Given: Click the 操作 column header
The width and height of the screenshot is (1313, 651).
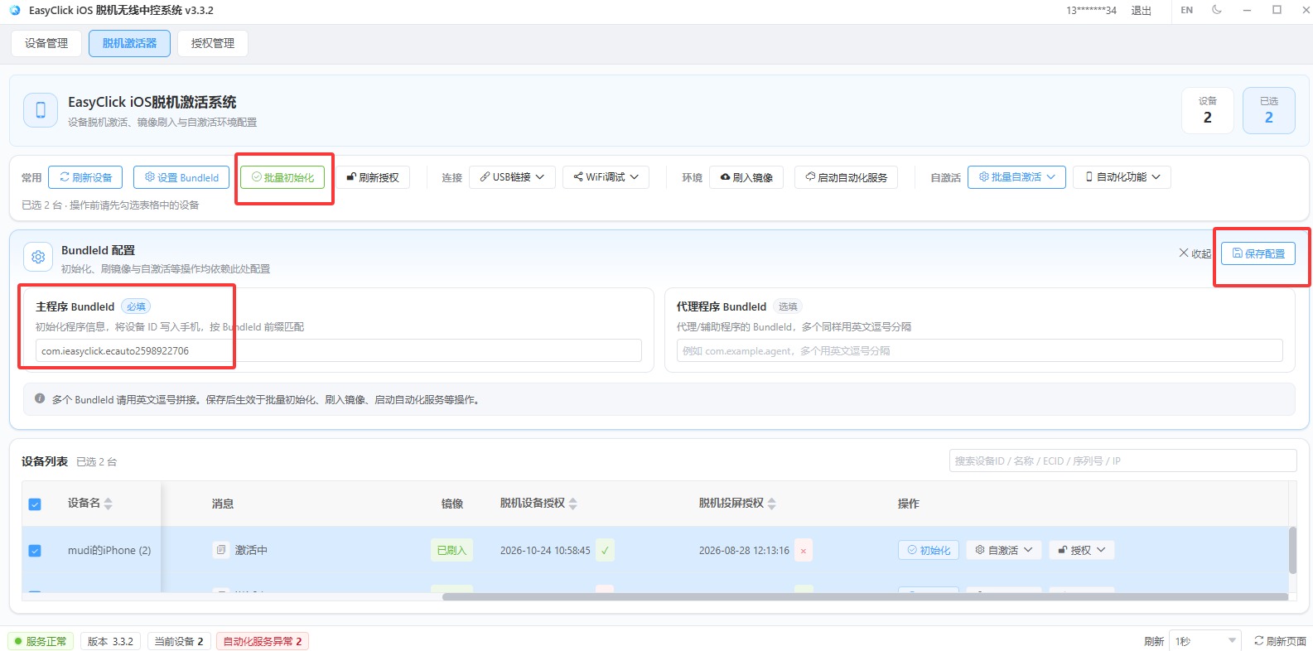Looking at the screenshot, I should pyautogui.click(x=909, y=504).
